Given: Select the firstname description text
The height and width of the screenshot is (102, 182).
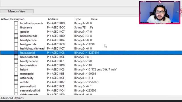Looking at the screenshot, I should (x=26, y=27).
